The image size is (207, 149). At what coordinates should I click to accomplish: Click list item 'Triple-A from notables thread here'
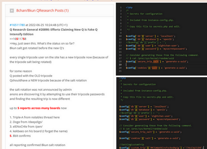pos(35,117)
